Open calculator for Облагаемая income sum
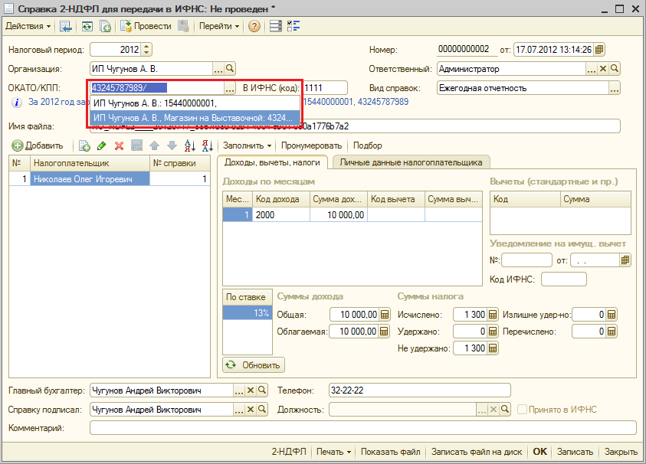This screenshot has width=646, height=464. point(384,332)
